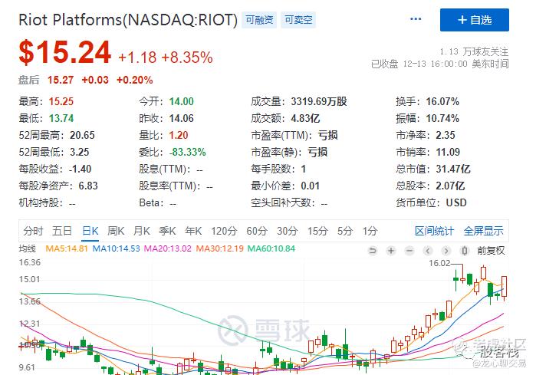Open the 前复权 adjustment dropdown
The image size is (536, 375).
pyautogui.click(x=491, y=251)
